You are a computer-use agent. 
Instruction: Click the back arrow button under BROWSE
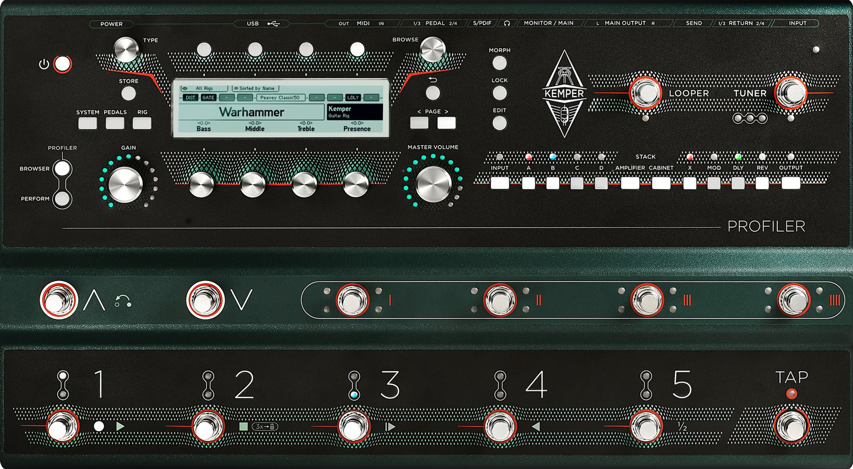pos(432,93)
